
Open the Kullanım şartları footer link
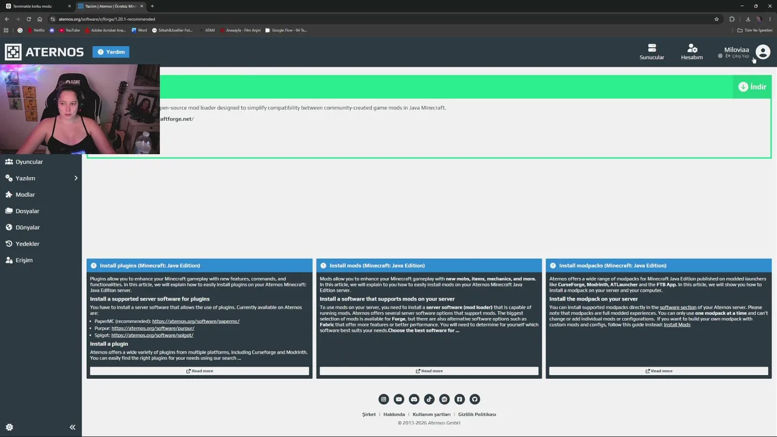[432, 415]
